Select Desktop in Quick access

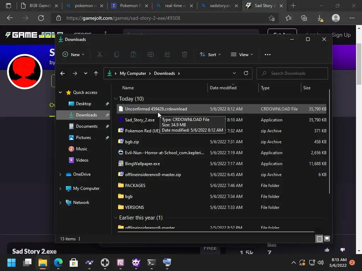pyautogui.click(x=83, y=104)
